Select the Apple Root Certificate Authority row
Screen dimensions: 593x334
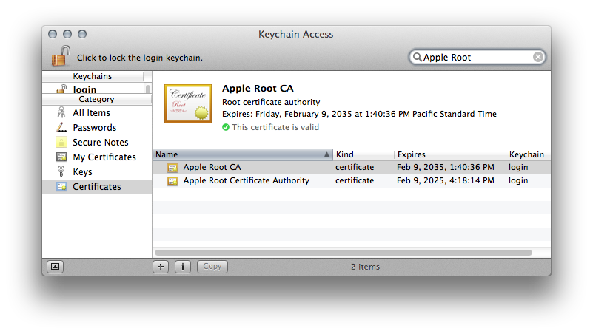246,181
